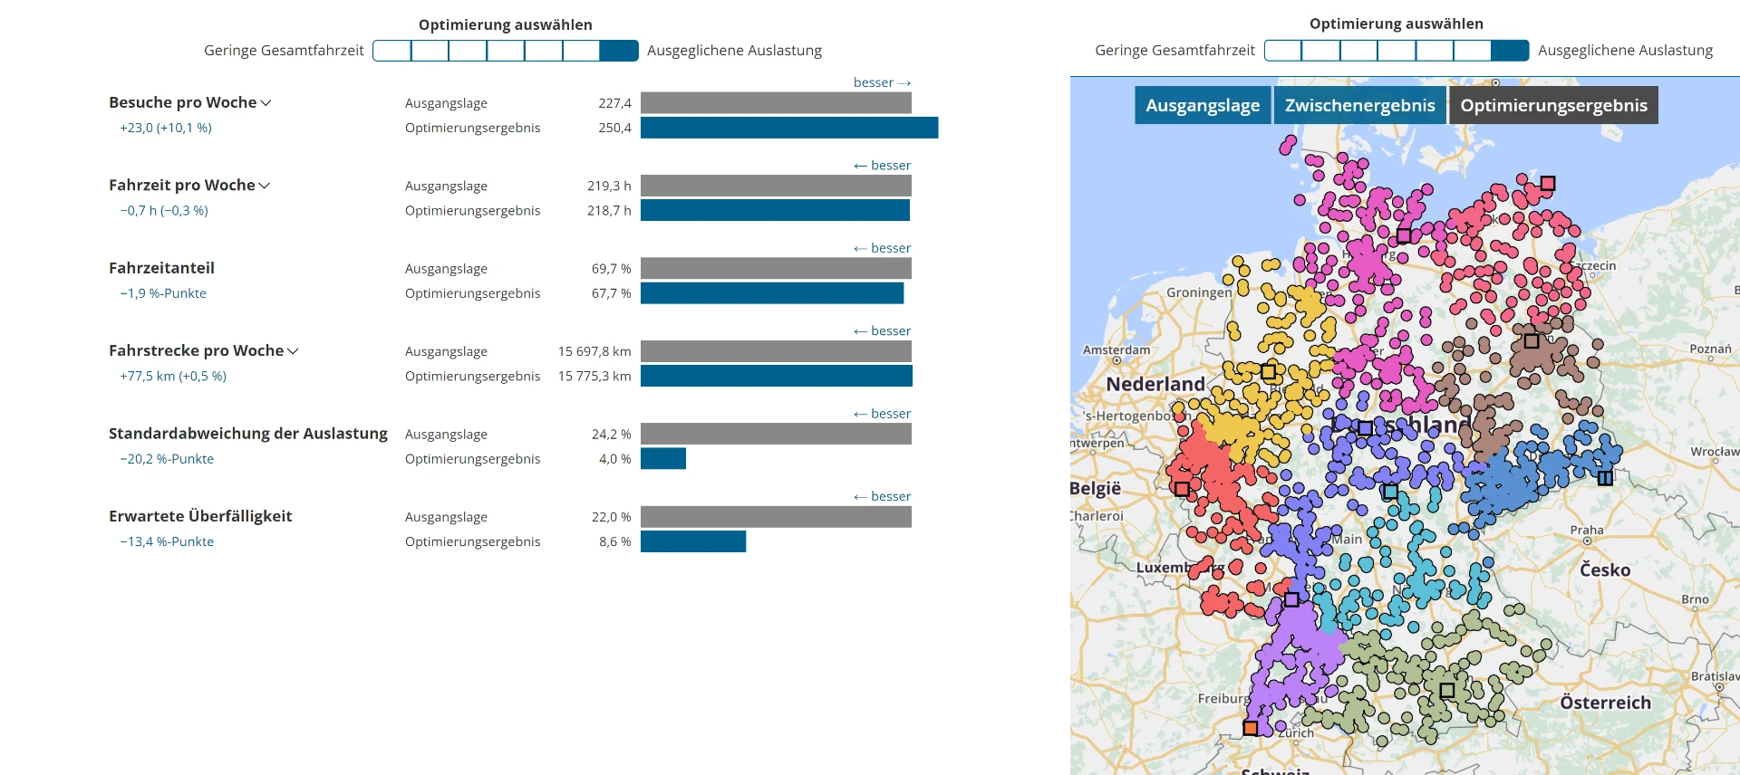Click the Wrocław label on the map
Screen dimensions: 1740x775
pyautogui.click(x=1715, y=451)
